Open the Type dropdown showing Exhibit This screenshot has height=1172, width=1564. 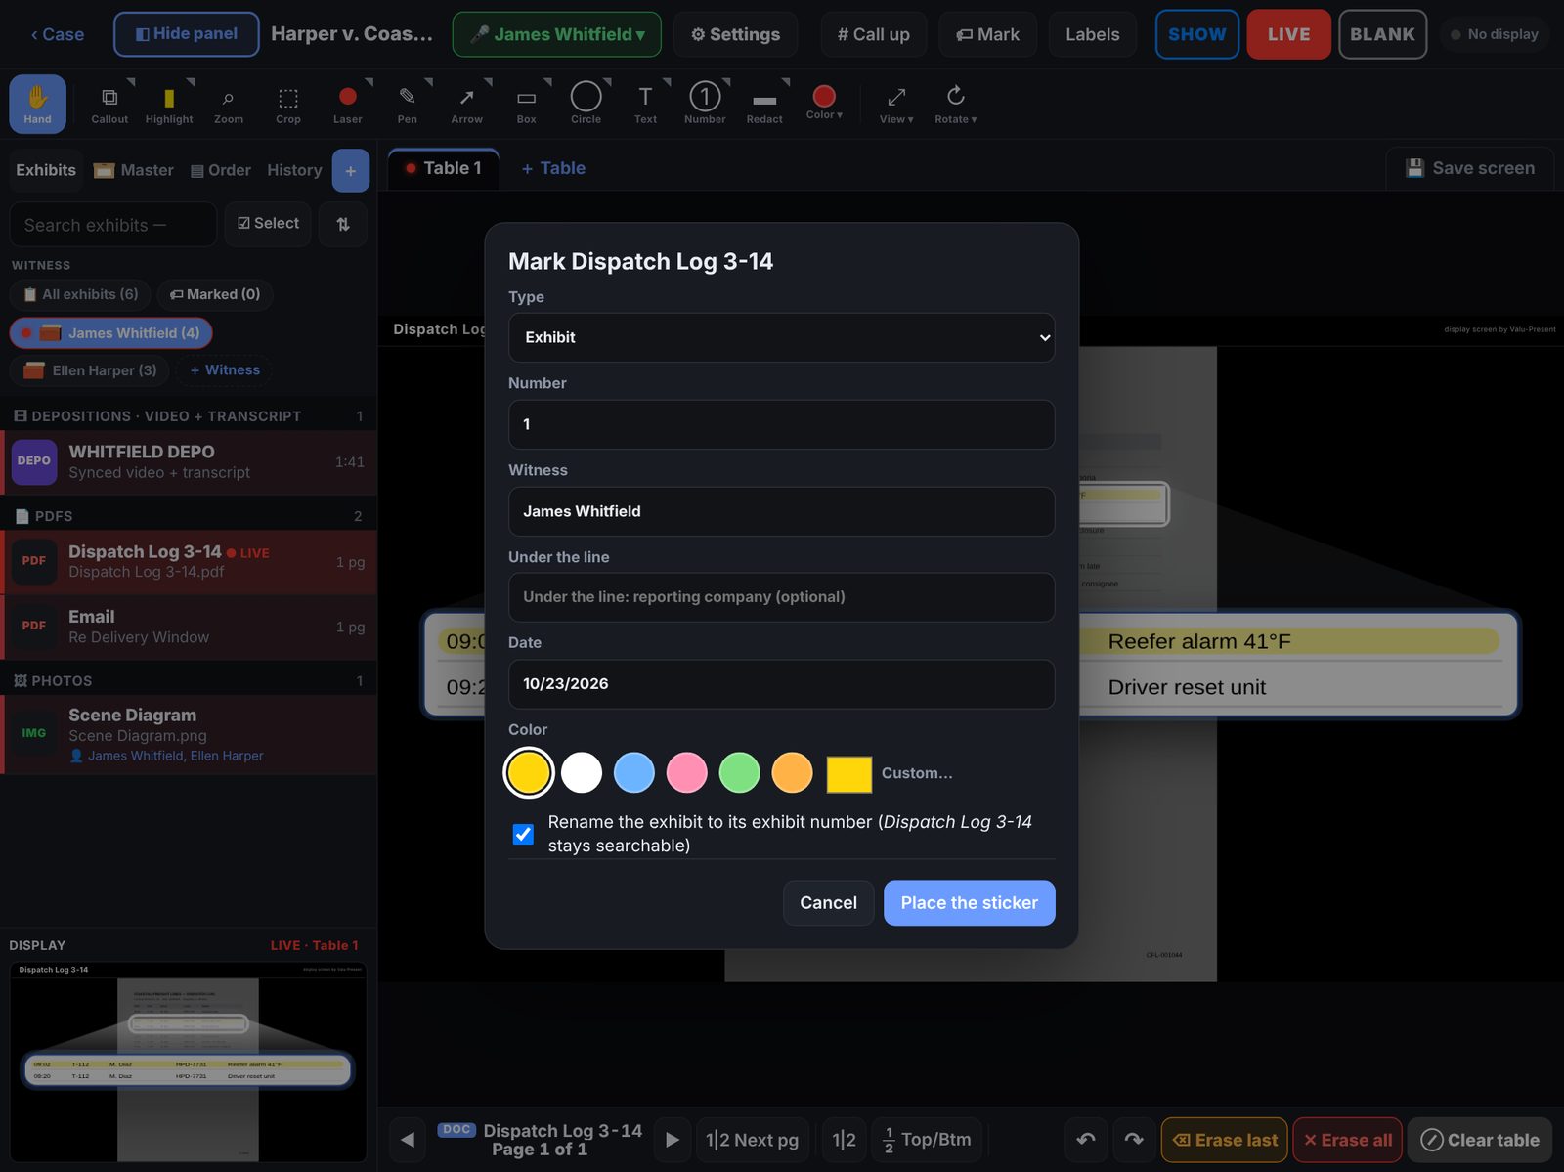(x=781, y=337)
